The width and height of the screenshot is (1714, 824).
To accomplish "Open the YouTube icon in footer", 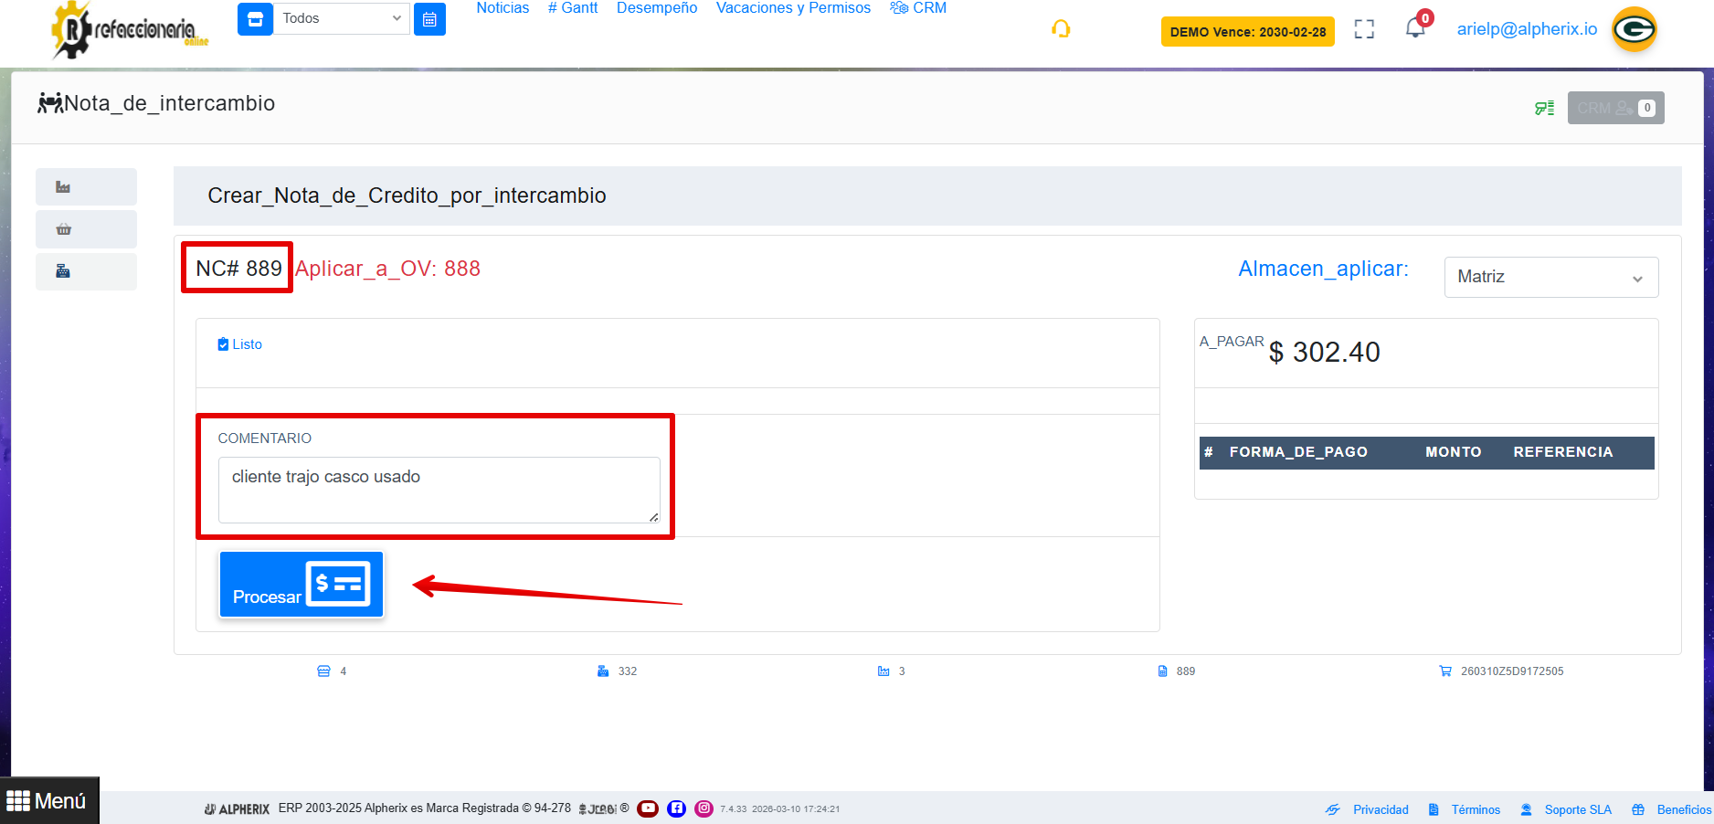I will pyautogui.click(x=648, y=808).
